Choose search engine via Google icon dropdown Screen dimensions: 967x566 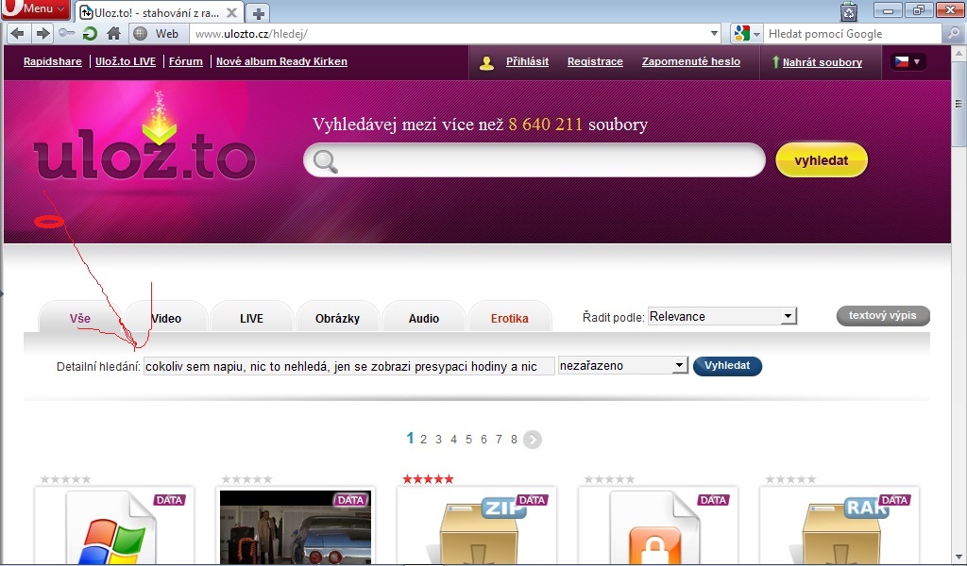[x=746, y=33]
